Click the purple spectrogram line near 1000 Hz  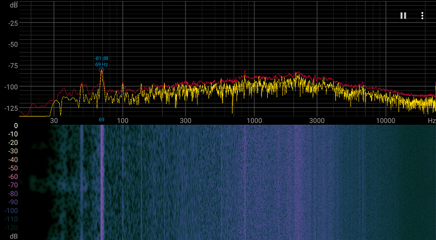pos(245,182)
